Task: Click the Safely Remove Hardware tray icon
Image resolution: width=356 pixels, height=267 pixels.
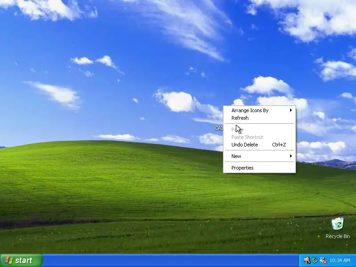Action: 315,260
